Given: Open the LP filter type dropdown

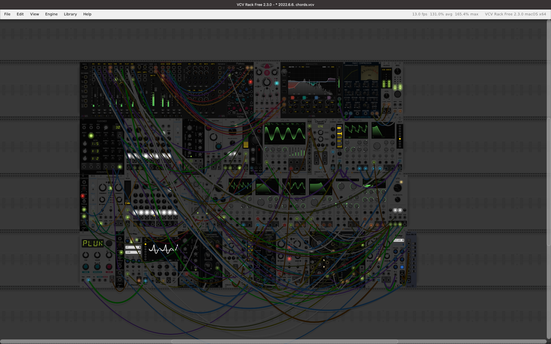Looking at the screenshot, I should 133,247.
